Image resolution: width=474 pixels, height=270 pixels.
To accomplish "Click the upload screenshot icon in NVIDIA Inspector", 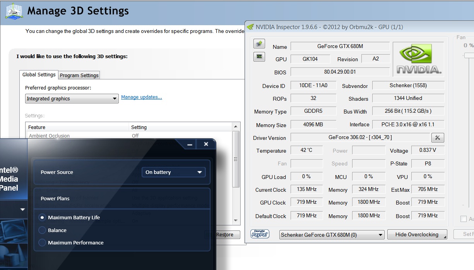I will coord(259,44).
